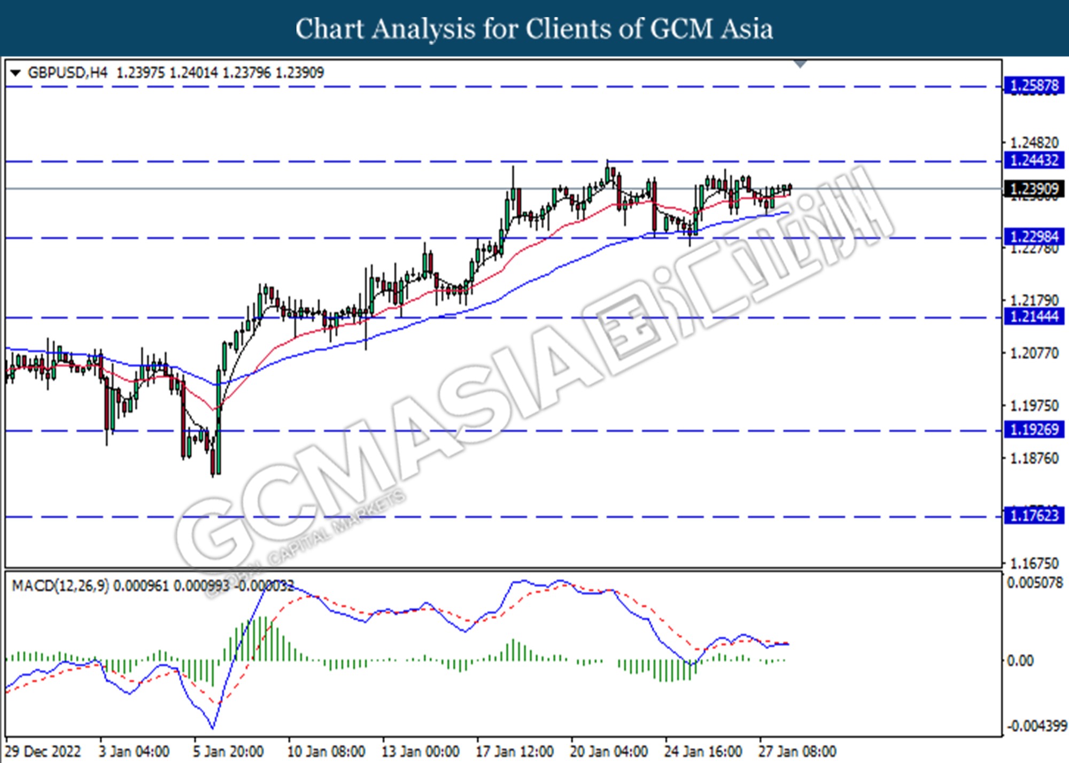Viewport: 1069px width, 763px height.
Task: Click the 17 Jan 12:00 time label
Action: 515,751
